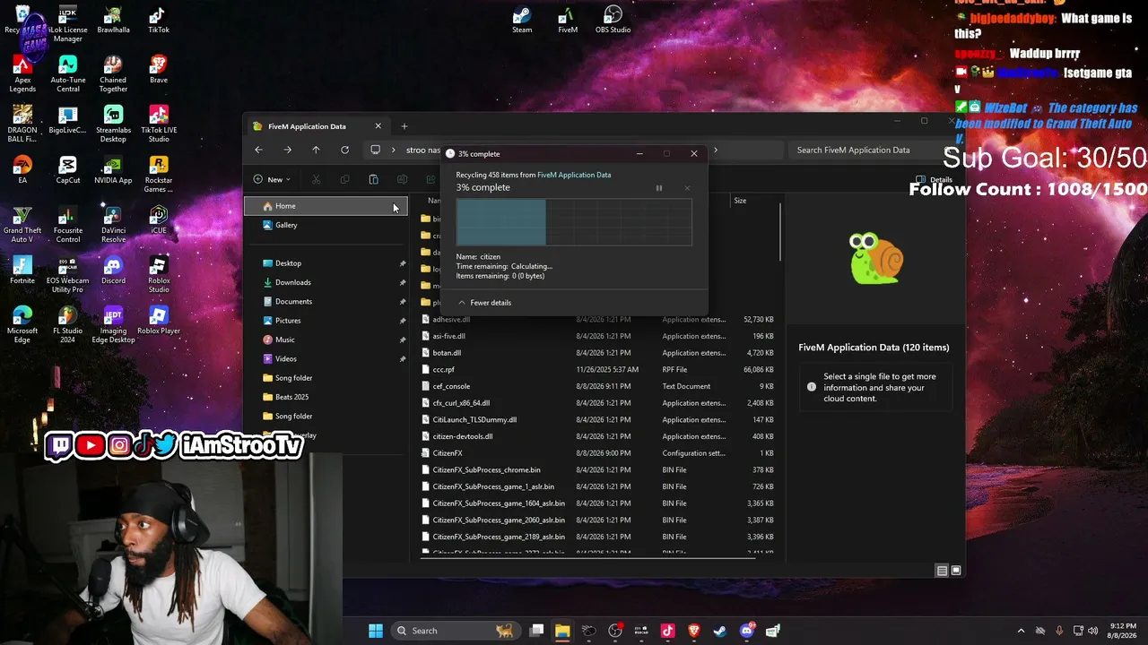The height and width of the screenshot is (645, 1148).
Task: Open Microsoft Edge desktop icon
Action: coord(22,325)
